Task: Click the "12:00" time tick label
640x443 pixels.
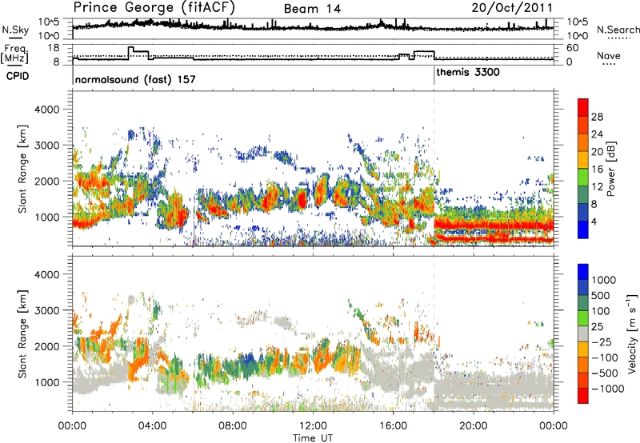Action: pos(313,426)
